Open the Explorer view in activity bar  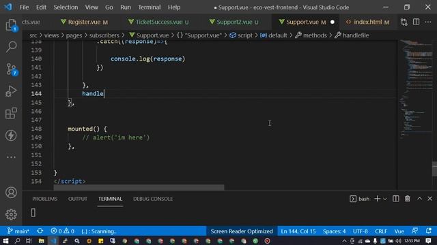[x=11, y=25]
